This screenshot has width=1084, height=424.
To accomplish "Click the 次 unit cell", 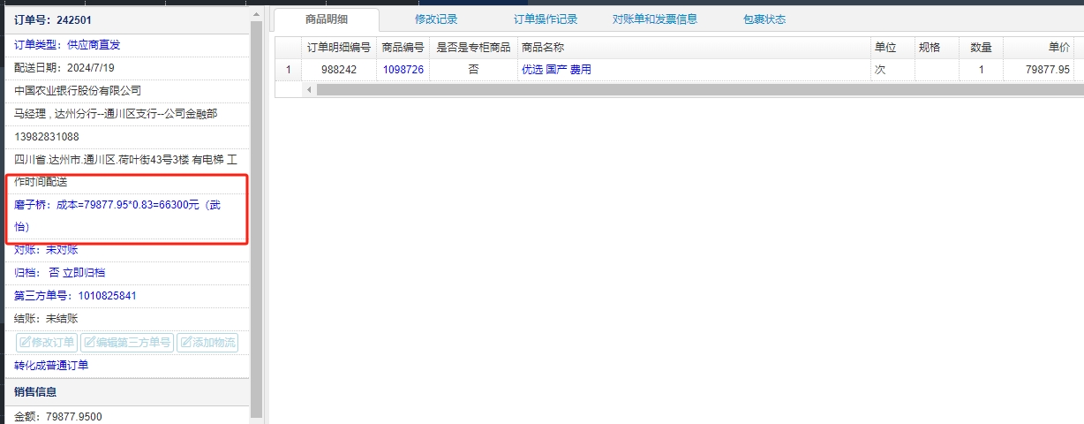I will tap(892, 69).
